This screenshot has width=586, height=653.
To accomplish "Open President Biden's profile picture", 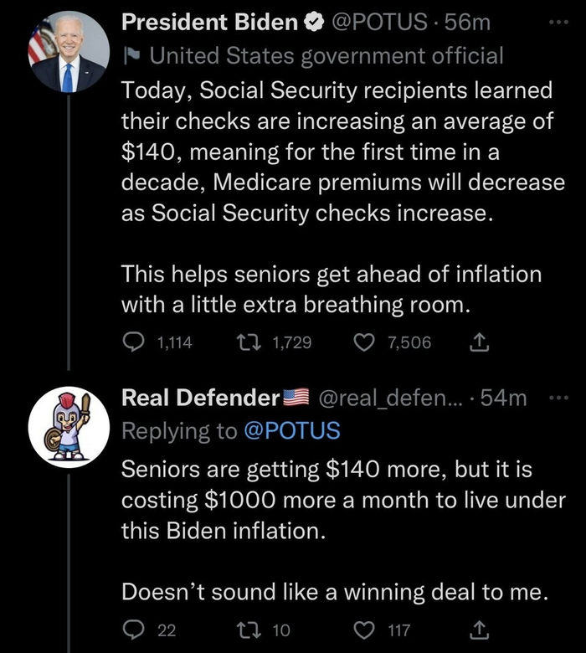I will pos(68,52).
